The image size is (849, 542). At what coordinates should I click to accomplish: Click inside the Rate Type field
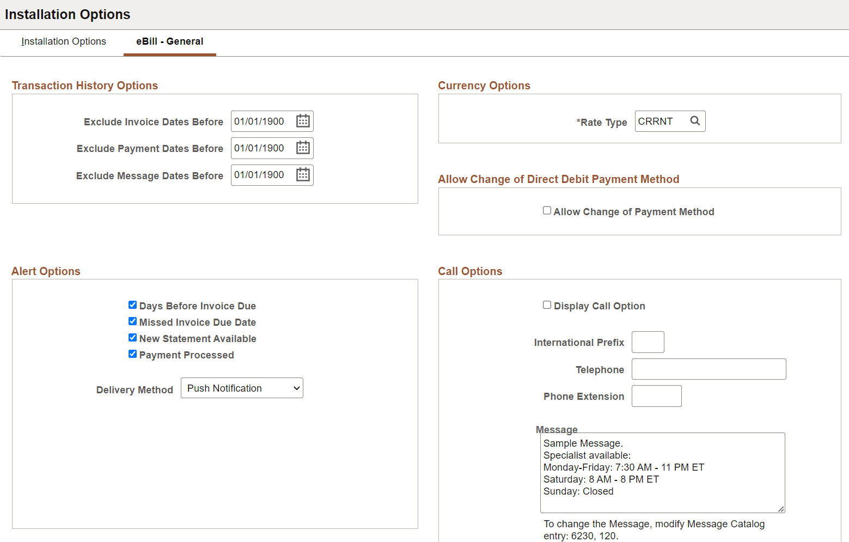click(x=660, y=121)
